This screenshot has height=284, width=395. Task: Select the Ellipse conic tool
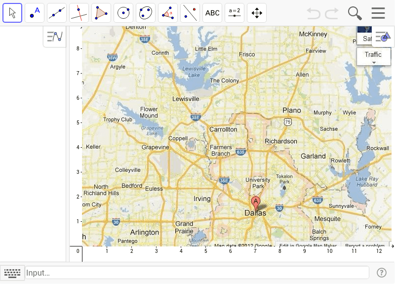click(146, 13)
